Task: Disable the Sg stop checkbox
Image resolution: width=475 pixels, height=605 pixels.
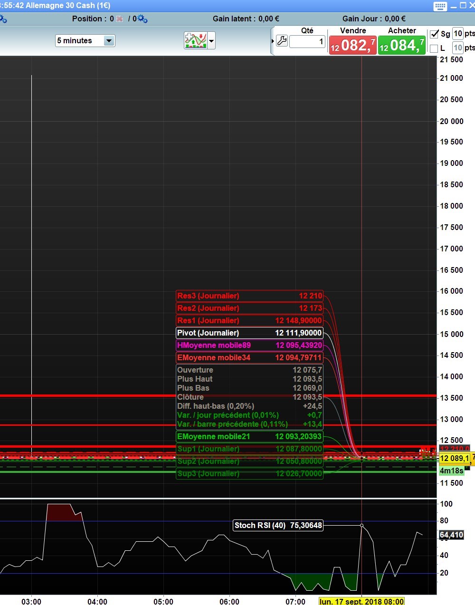Action: tap(434, 34)
